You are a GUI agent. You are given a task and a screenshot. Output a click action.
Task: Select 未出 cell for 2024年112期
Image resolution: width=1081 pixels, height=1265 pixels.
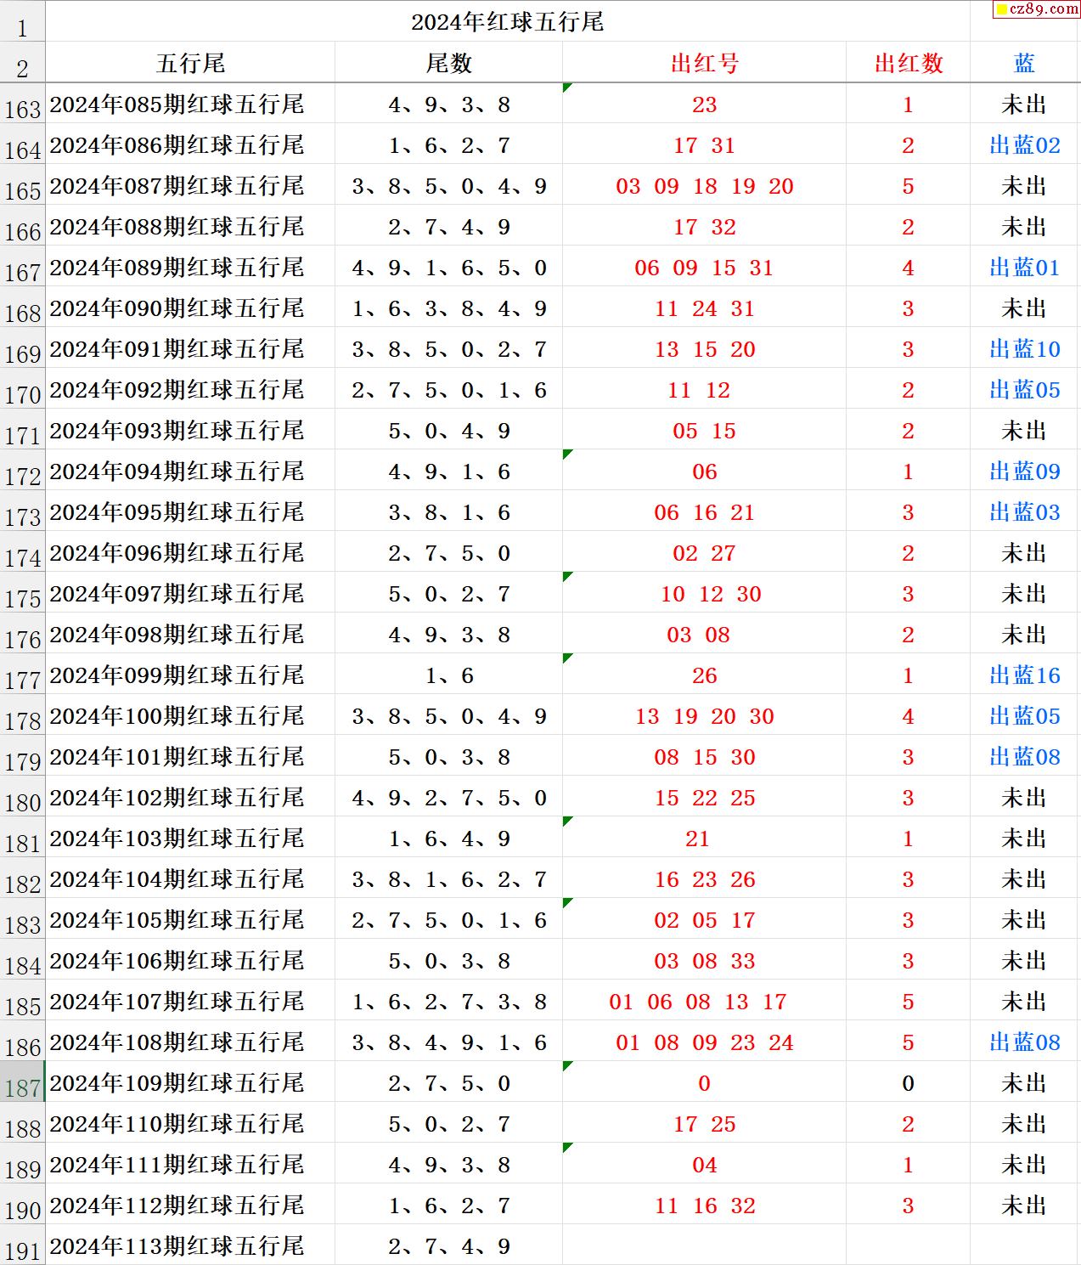[1024, 1206]
